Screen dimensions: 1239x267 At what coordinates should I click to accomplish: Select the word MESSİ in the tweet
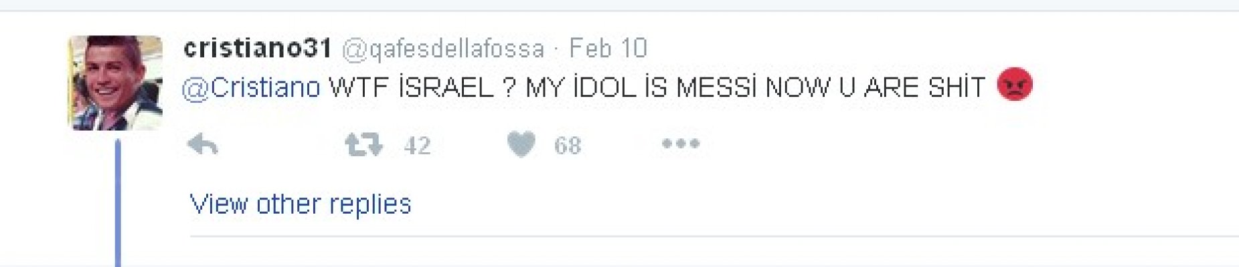[x=716, y=87]
